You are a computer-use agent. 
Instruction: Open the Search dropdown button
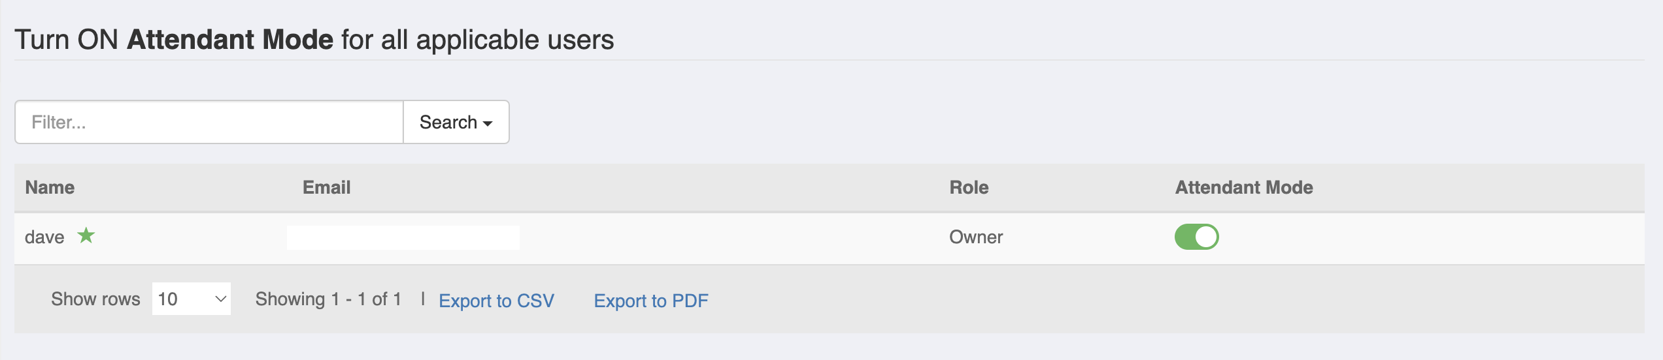[456, 122]
